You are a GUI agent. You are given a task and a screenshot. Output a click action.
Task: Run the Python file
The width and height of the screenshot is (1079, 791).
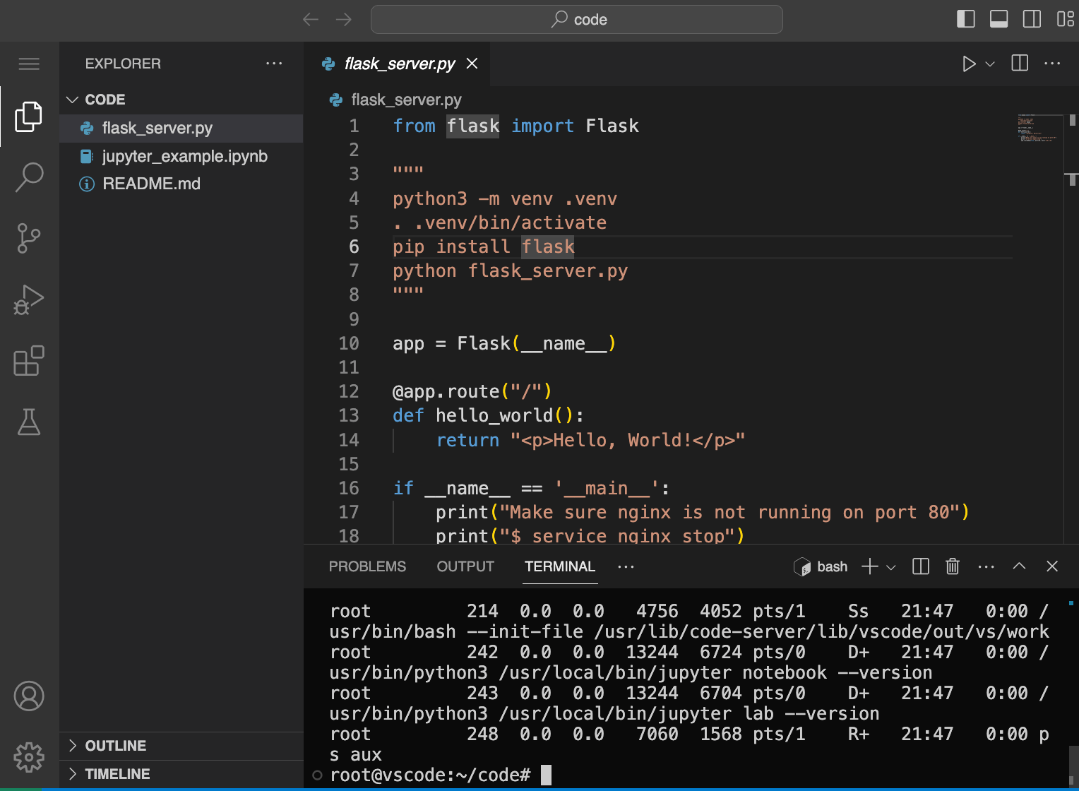[969, 64]
